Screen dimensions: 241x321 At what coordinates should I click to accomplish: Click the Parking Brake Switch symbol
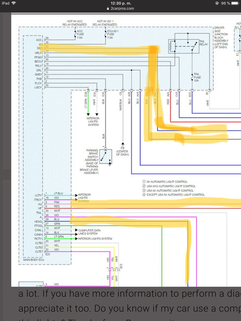coord(106,157)
